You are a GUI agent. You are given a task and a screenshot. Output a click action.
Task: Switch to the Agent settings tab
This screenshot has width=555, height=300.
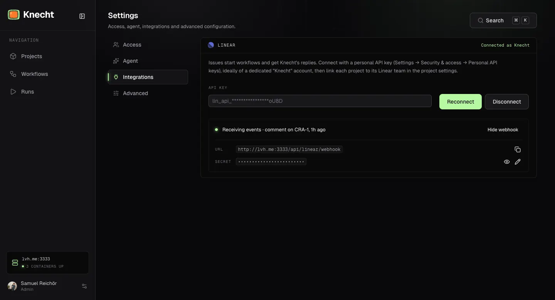(x=148, y=61)
